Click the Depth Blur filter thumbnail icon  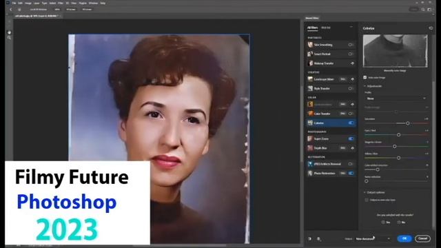tap(310, 148)
